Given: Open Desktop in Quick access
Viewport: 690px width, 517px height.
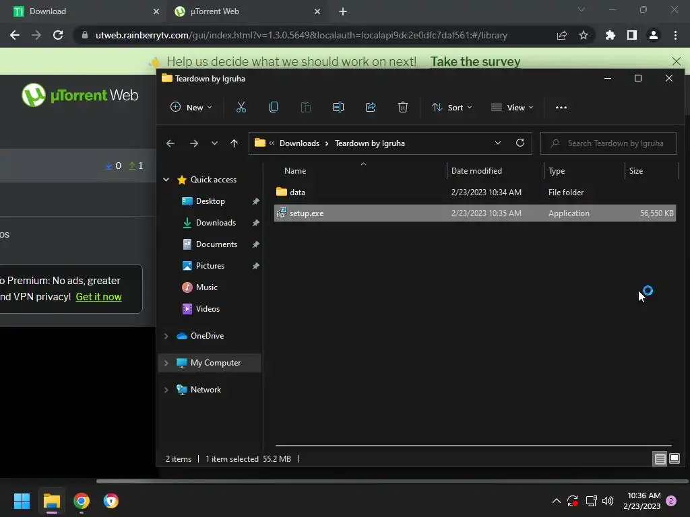Looking at the screenshot, I should click(210, 201).
